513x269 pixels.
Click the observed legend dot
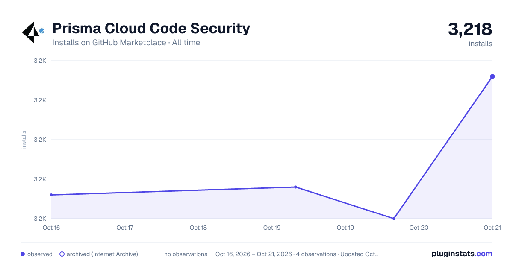[23, 254]
